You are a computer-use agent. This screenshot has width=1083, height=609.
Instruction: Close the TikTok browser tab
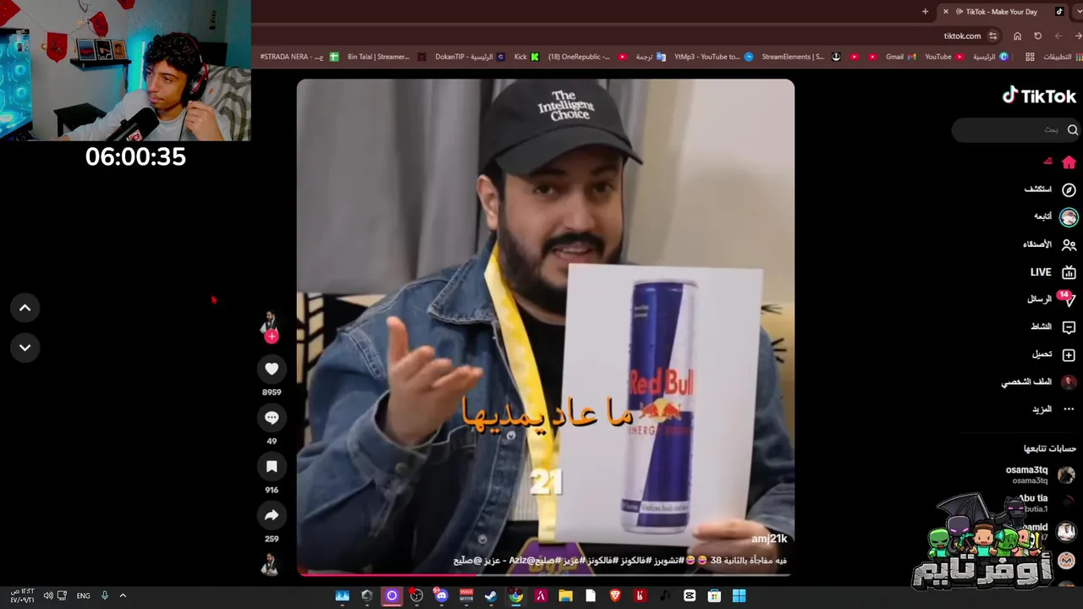(x=946, y=12)
